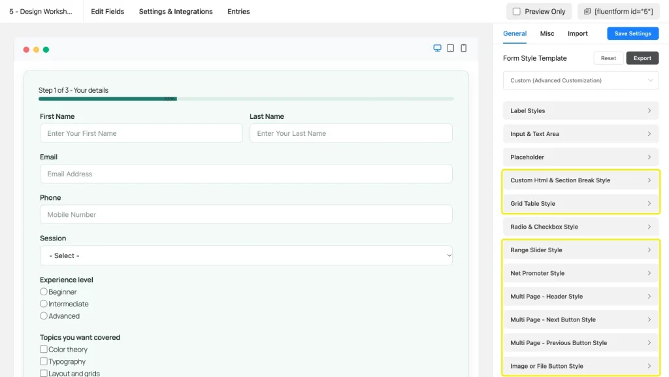This screenshot has width=669, height=377.
Task: Click the 'Topics you want covered' label
Action: click(80, 337)
